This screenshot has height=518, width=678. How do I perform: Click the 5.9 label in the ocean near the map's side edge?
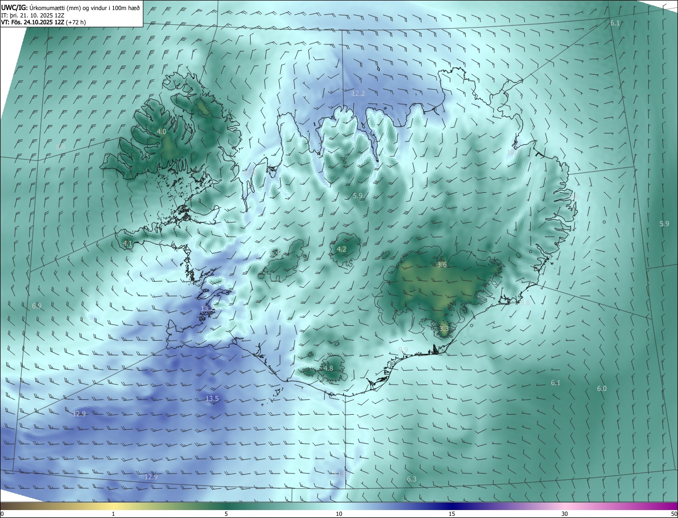coord(664,224)
